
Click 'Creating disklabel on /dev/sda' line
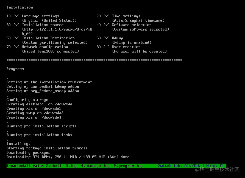click(x=39, y=104)
